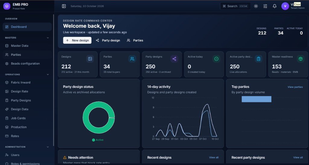Click the date 'Saturday, 10 October 2026'
309x165 pixels.
pyautogui.click(x=87, y=6)
